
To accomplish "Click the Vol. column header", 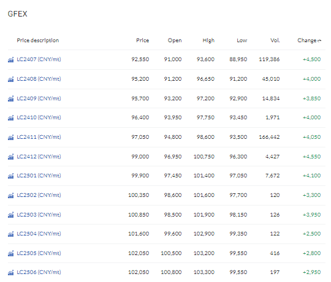I will point(275,40).
